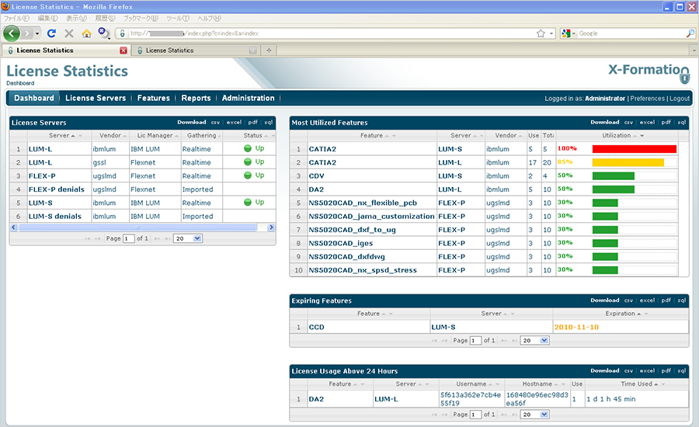Go to first page in License Usage pager

tap(433, 415)
